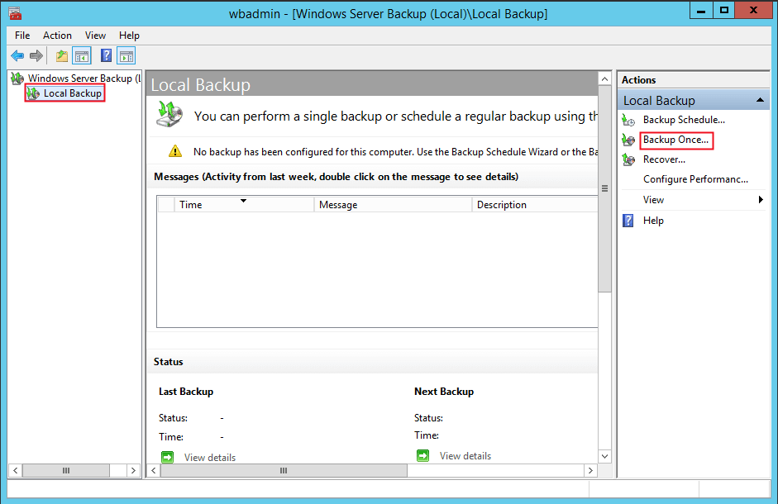This screenshot has width=778, height=504.
Task: Close the wbadmin window
Action: coord(753,11)
